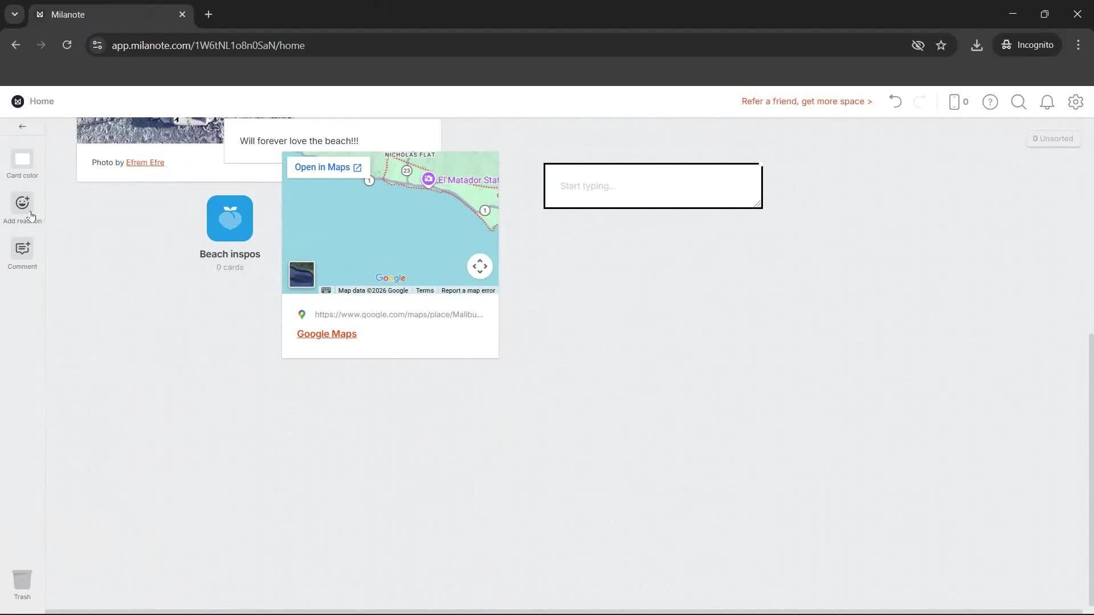Undo the last action
The width and height of the screenshot is (1094, 615).
[x=895, y=101]
